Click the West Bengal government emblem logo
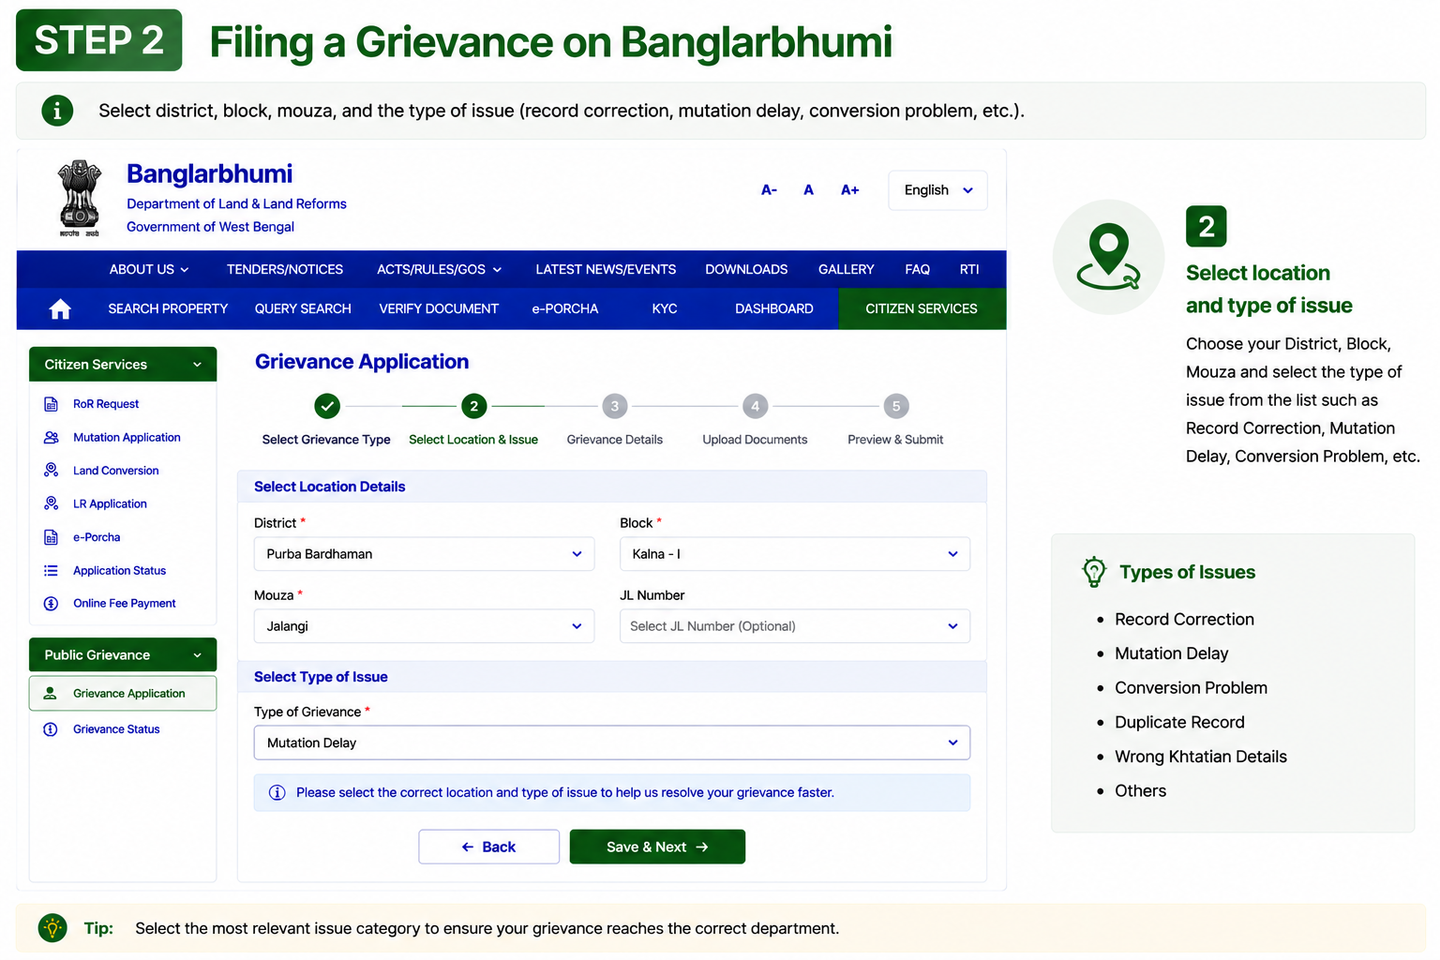Screen dimensions: 1440x960 click(80, 198)
